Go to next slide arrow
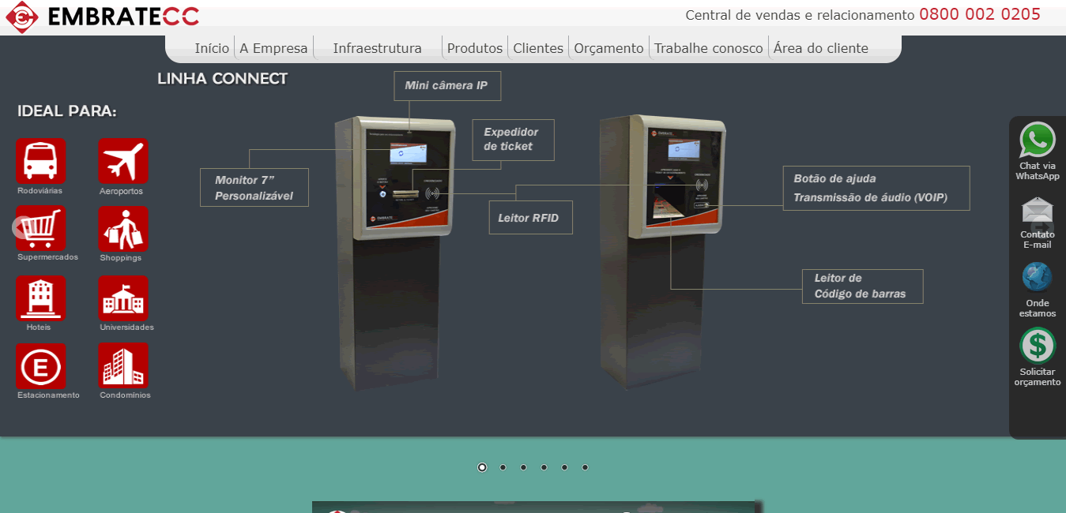The height and width of the screenshot is (513, 1066). click(x=1043, y=227)
